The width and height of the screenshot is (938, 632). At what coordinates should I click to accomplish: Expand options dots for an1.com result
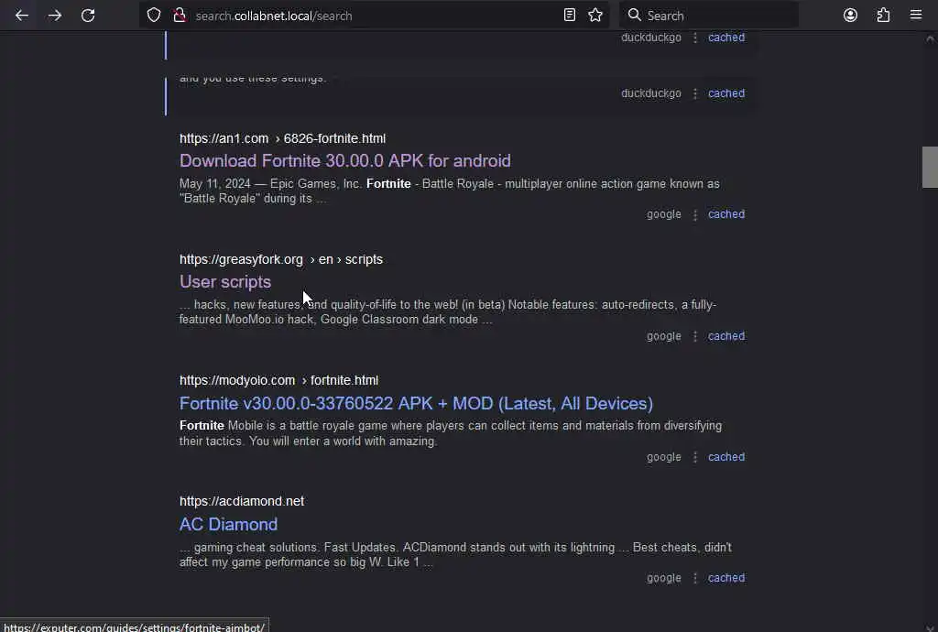click(x=694, y=214)
